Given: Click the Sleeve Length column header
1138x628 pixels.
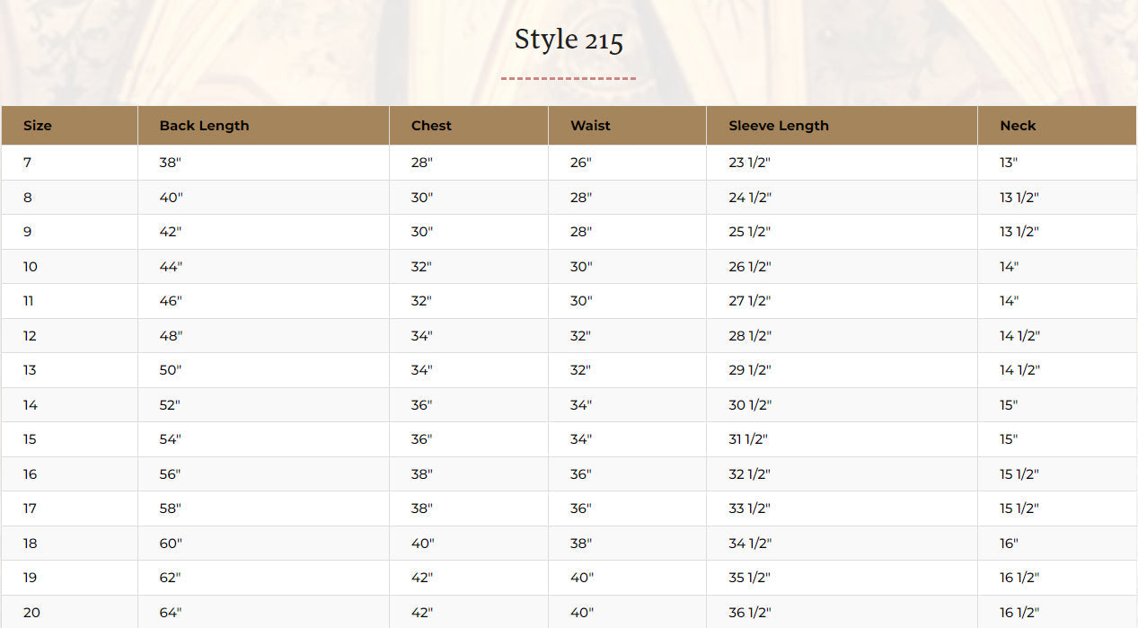Looking at the screenshot, I should point(778,126).
